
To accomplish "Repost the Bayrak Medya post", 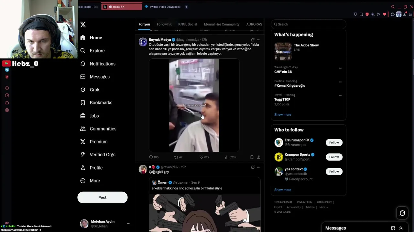I will [178, 157].
